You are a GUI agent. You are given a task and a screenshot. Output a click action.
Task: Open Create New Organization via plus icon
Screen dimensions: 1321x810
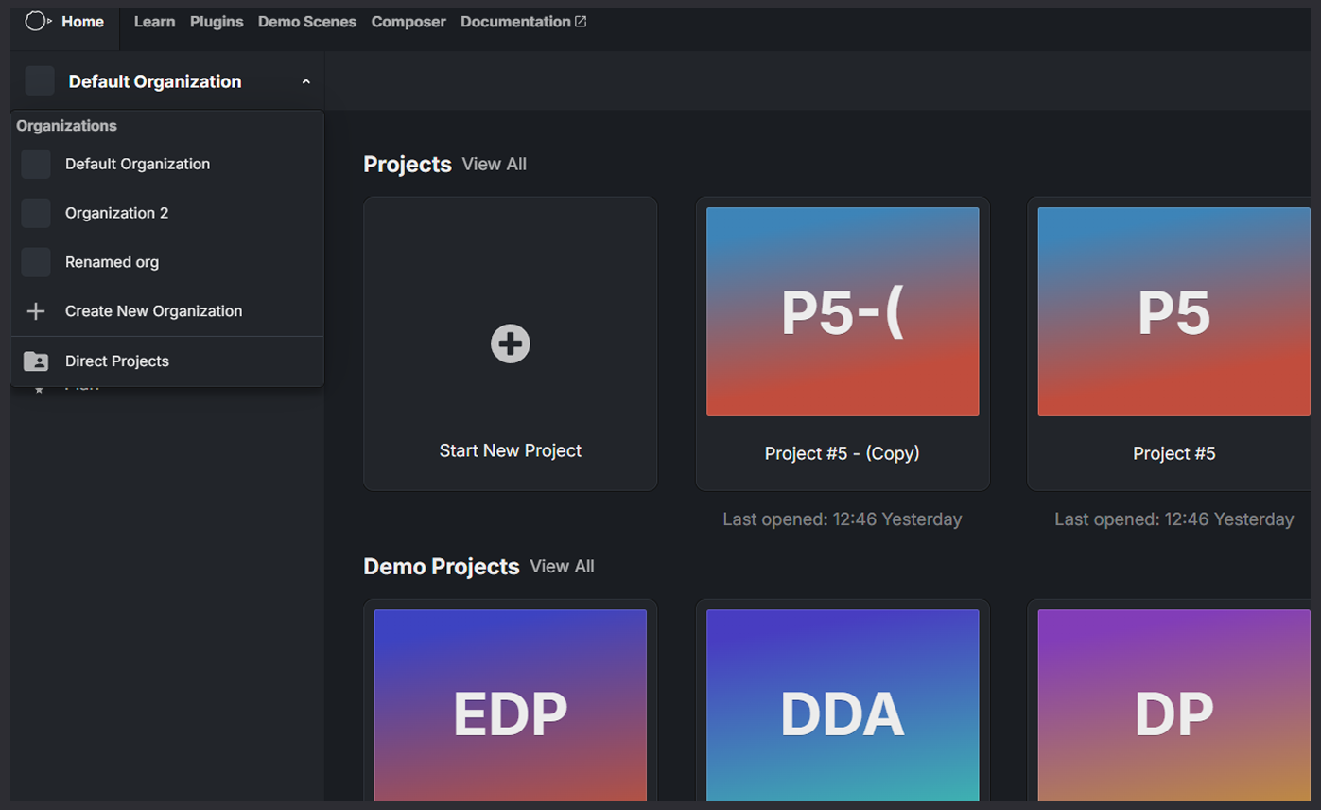[35, 310]
